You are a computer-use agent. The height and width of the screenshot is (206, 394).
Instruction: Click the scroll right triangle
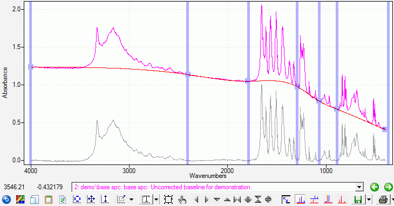pos(207,200)
